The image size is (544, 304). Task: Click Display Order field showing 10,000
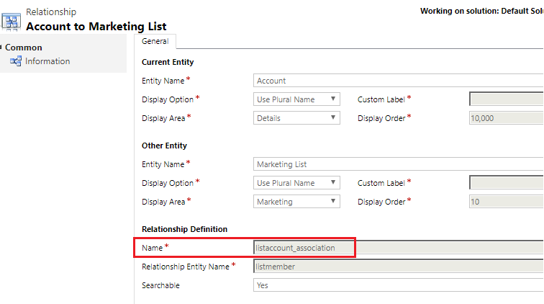pyautogui.click(x=507, y=118)
